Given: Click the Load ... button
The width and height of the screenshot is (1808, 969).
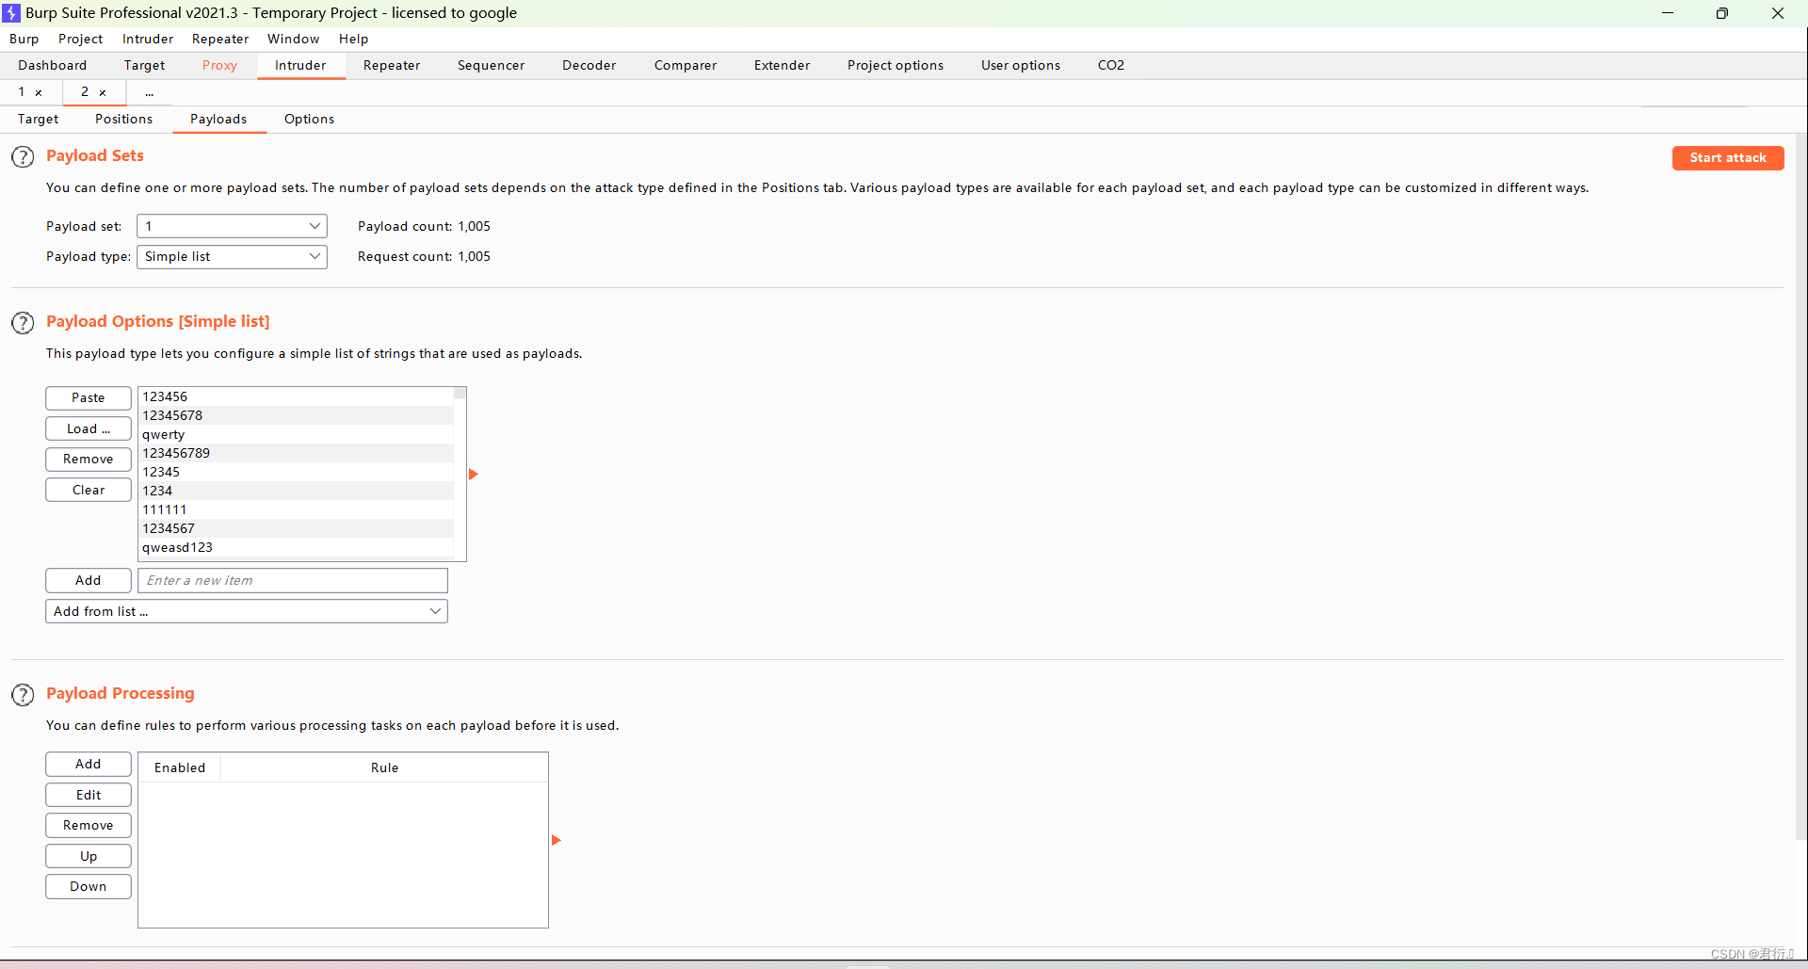Looking at the screenshot, I should [x=89, y=428].
